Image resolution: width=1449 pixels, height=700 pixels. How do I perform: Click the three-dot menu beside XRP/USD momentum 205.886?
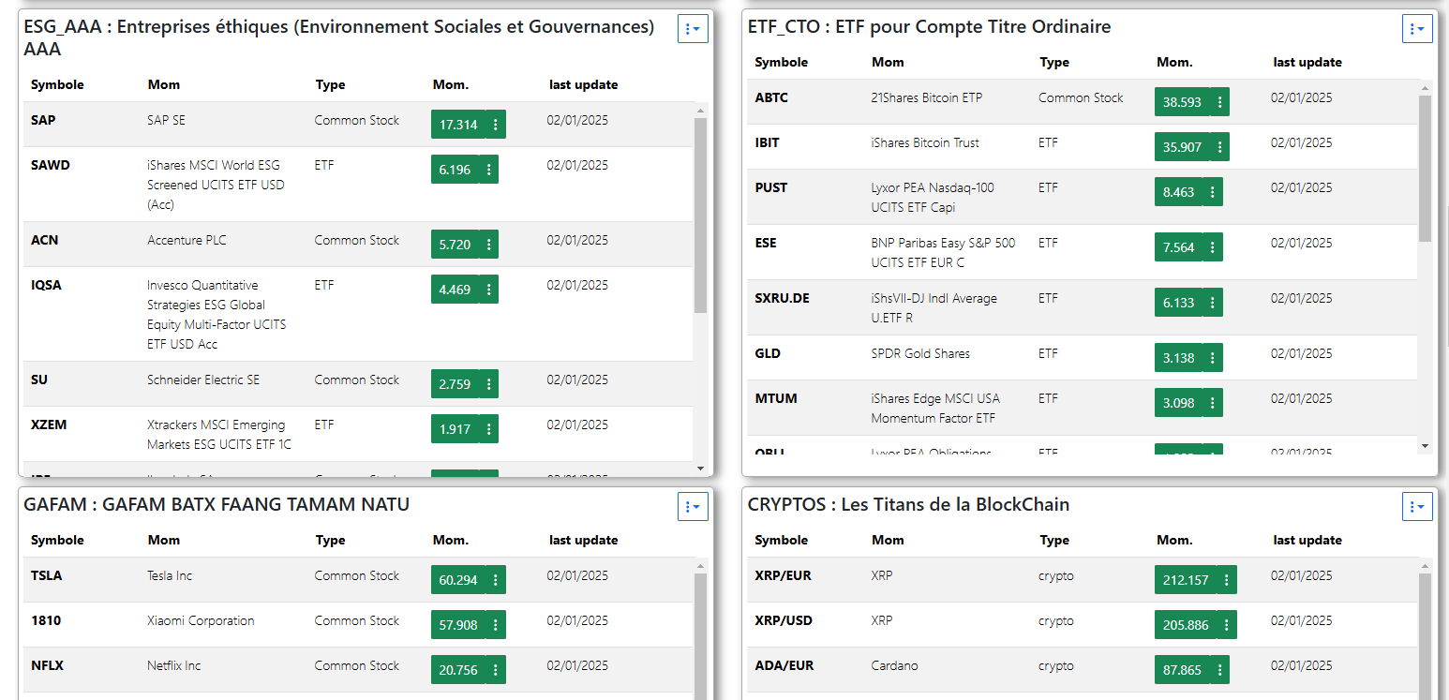(x=1227, y=625)
